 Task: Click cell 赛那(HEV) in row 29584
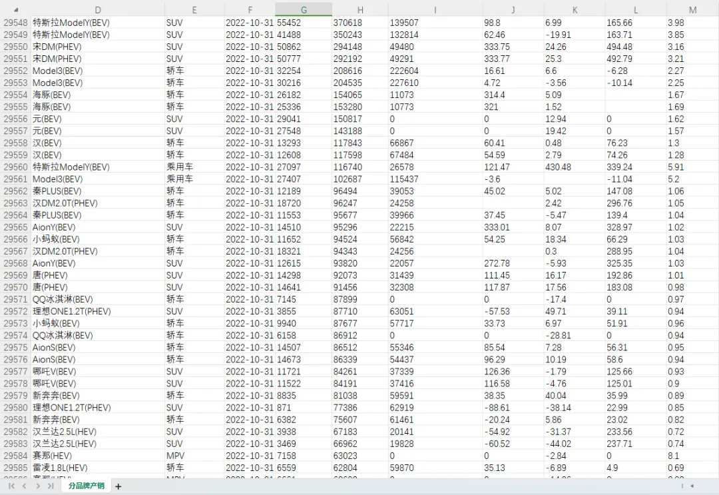[98, 456]
